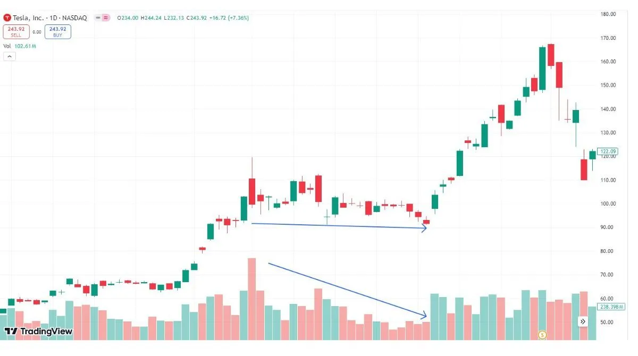Screen dimensions: 638x356
Task: Click the 122.09 current price label
Action: pos(607,151)
